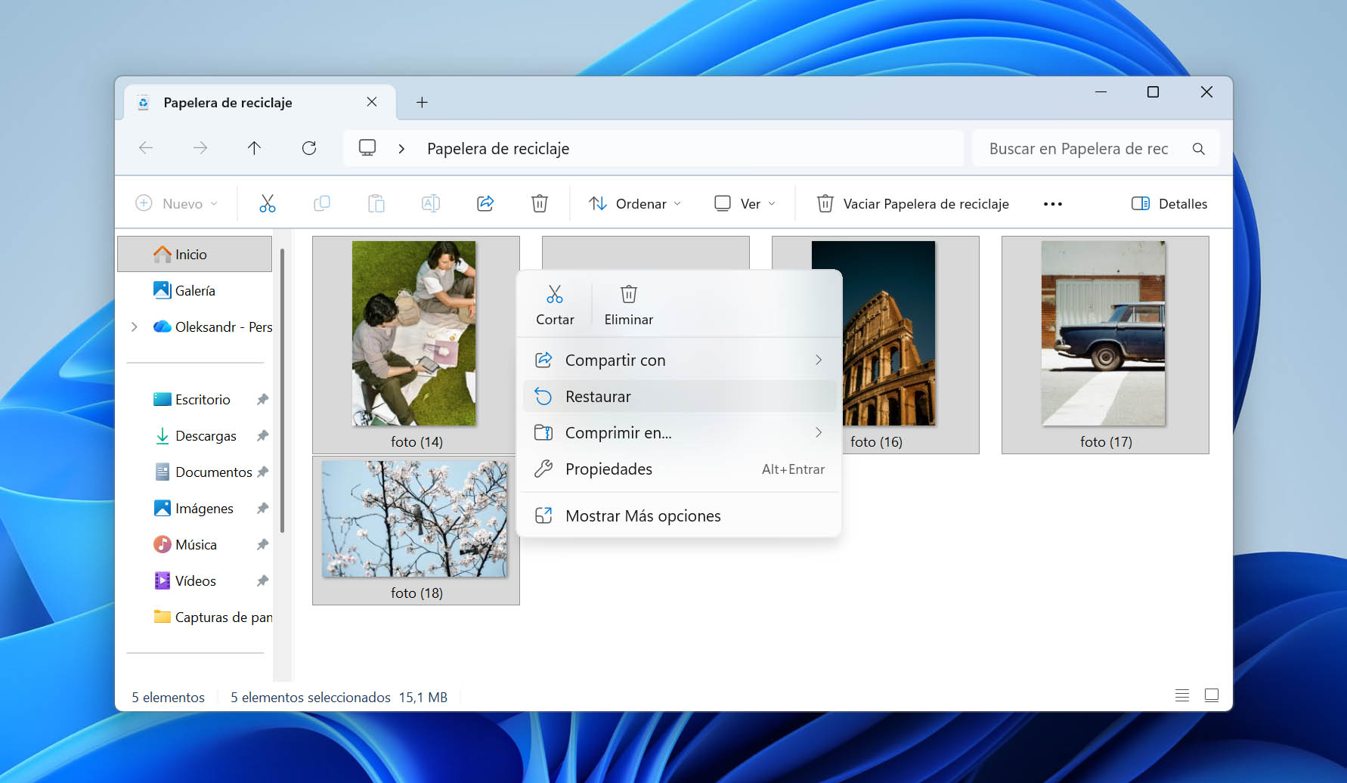Go back with the left arrow
This screenshot has width=1347, height=783.
coord(146,148)
